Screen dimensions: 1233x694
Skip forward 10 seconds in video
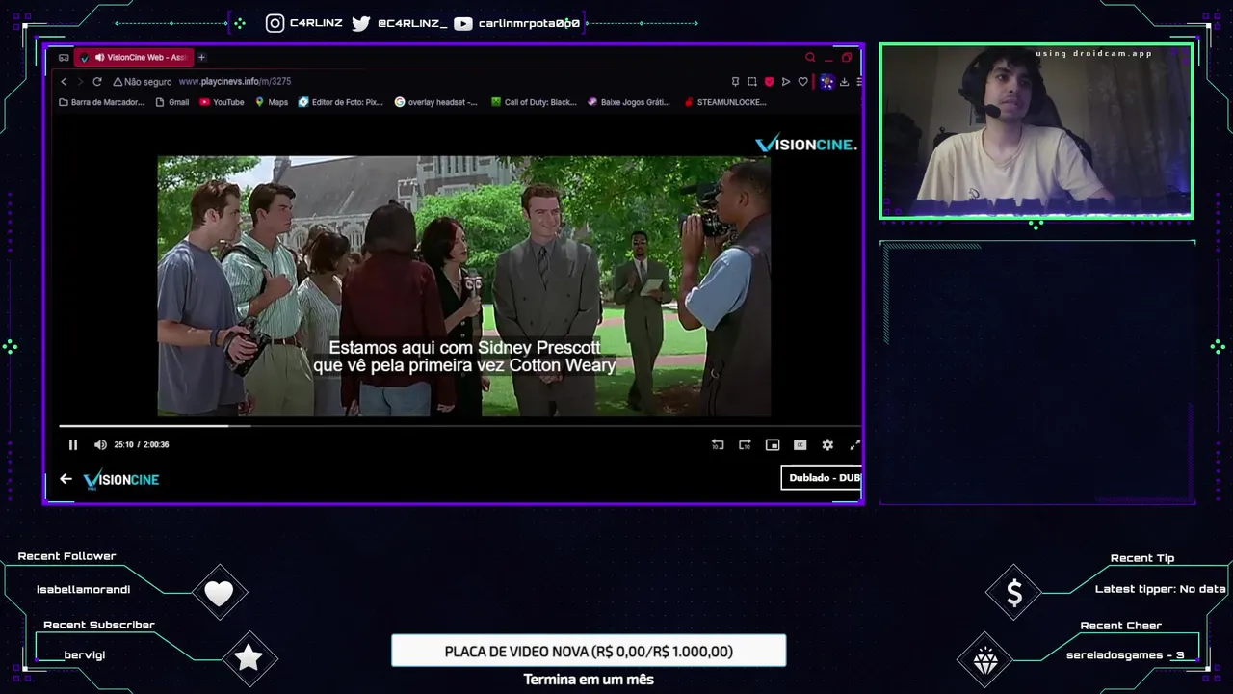coord(745,444)
